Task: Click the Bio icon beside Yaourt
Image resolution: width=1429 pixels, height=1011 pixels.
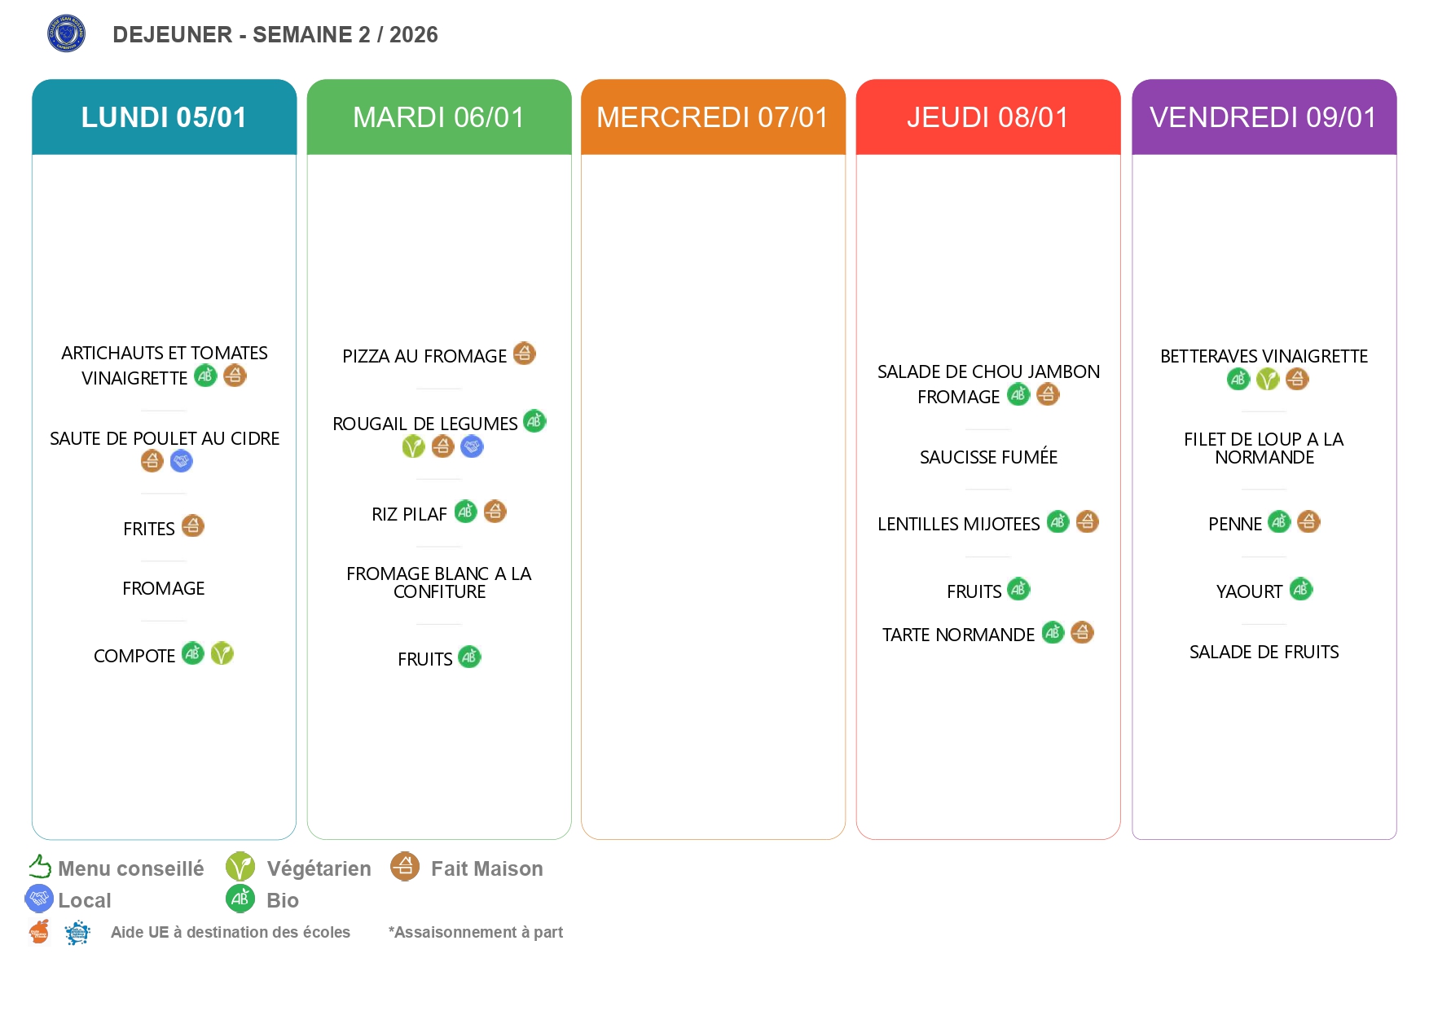Action: pos(1301,589)
